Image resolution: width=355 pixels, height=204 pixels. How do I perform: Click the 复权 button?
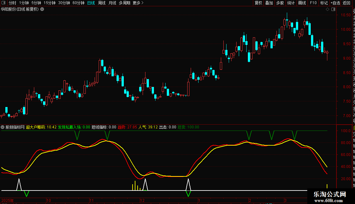(x=258, y=3)
